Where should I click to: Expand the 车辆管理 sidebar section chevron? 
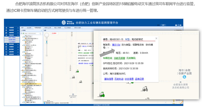tap(18, 28)
